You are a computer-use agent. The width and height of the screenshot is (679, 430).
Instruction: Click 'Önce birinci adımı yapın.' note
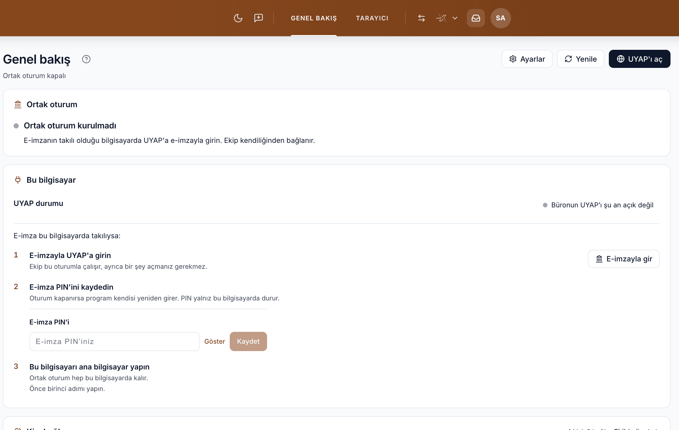[67, 389]
